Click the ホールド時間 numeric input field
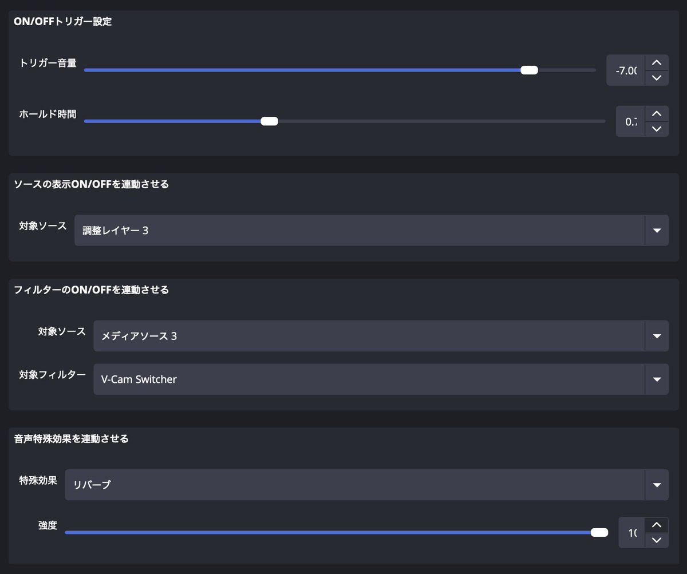 pos(630,121)
